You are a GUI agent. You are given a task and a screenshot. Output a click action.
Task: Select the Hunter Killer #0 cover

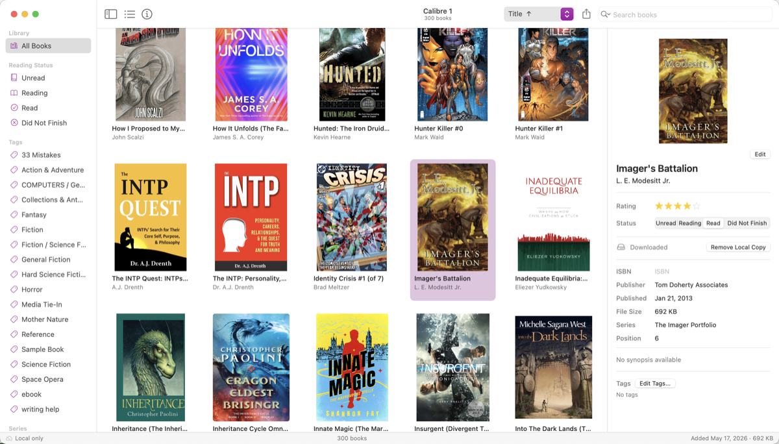point(452,75)
